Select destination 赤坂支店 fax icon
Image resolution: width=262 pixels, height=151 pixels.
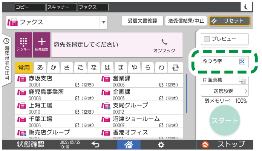tap(22, 79)
